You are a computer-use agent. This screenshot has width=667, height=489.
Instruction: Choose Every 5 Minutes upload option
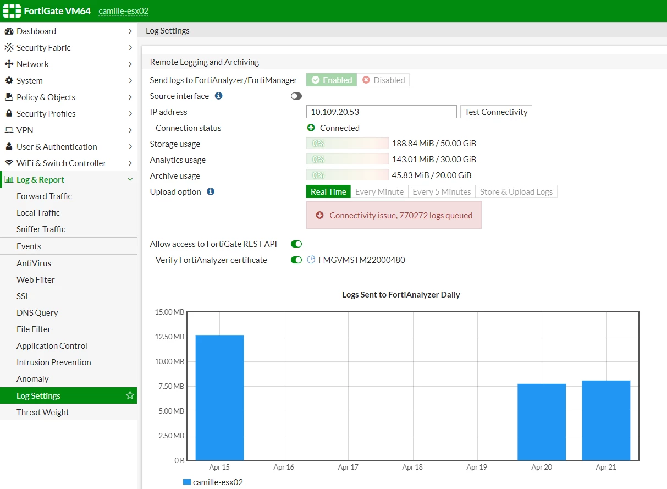coord(442,191)
